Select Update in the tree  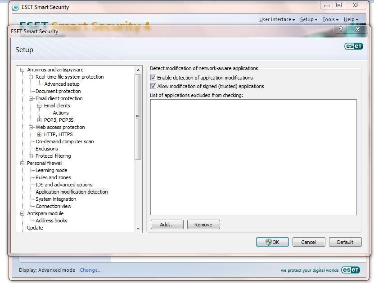coord(35,228)
